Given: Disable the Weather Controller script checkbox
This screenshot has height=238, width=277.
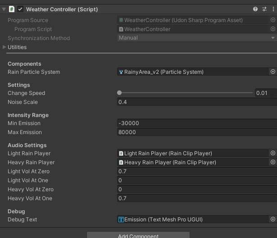Looking at the screenshot, I should point(20,9).
